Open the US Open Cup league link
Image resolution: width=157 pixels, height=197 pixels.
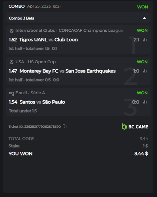pyautogui.click(x=42, y=62)
